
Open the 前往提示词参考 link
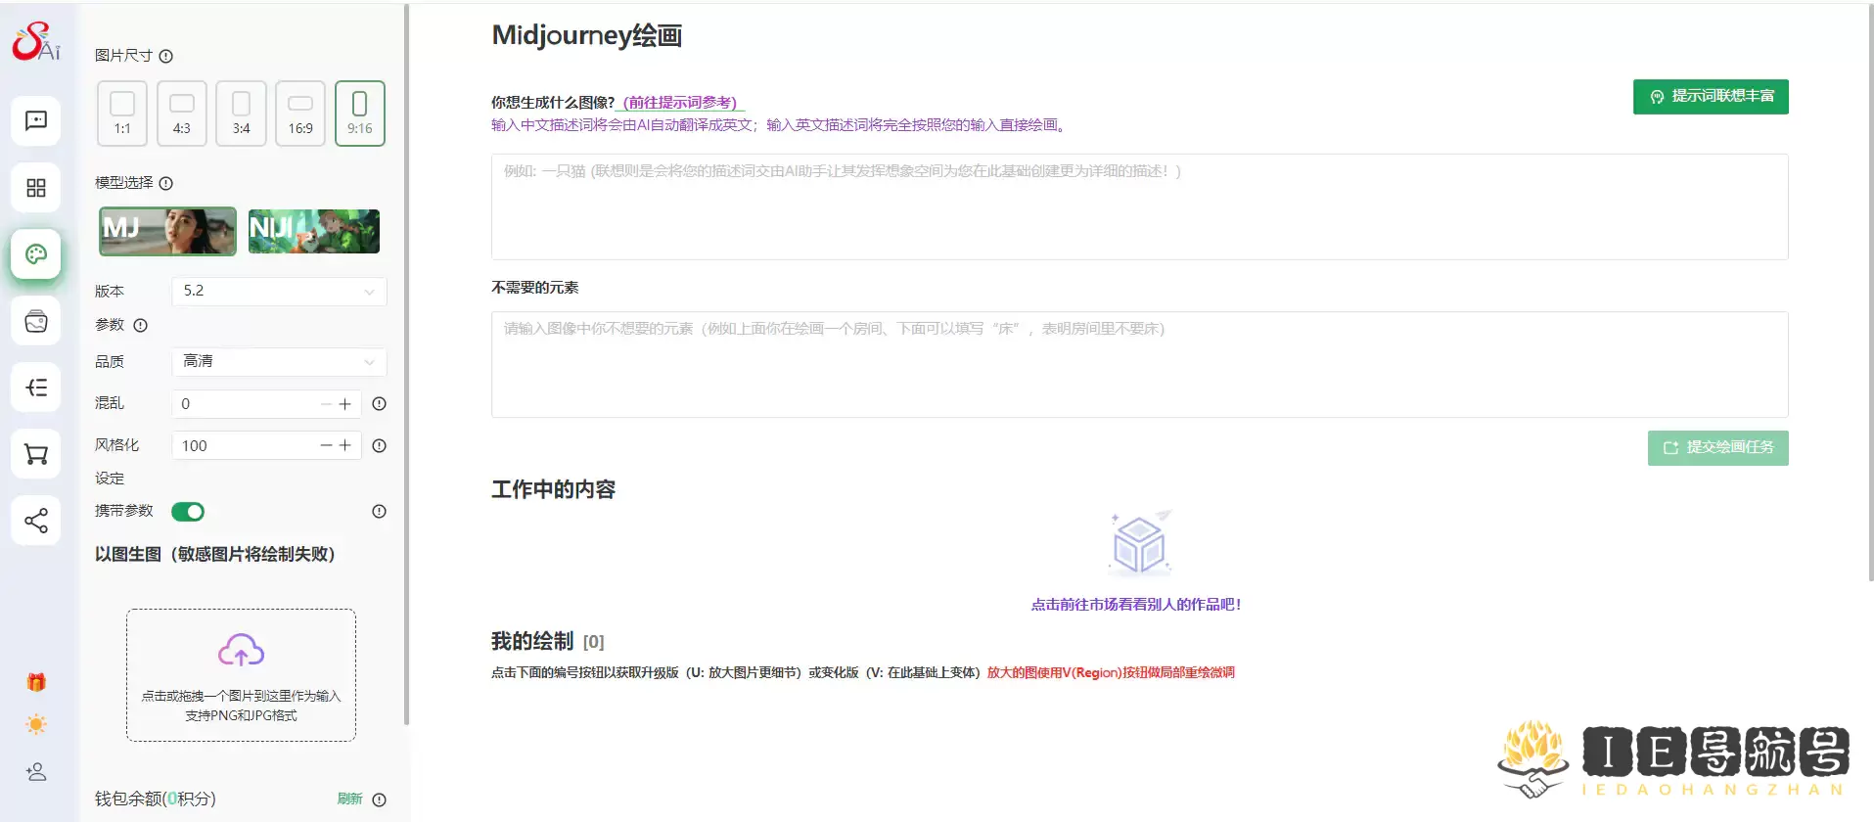pos(682,103)
